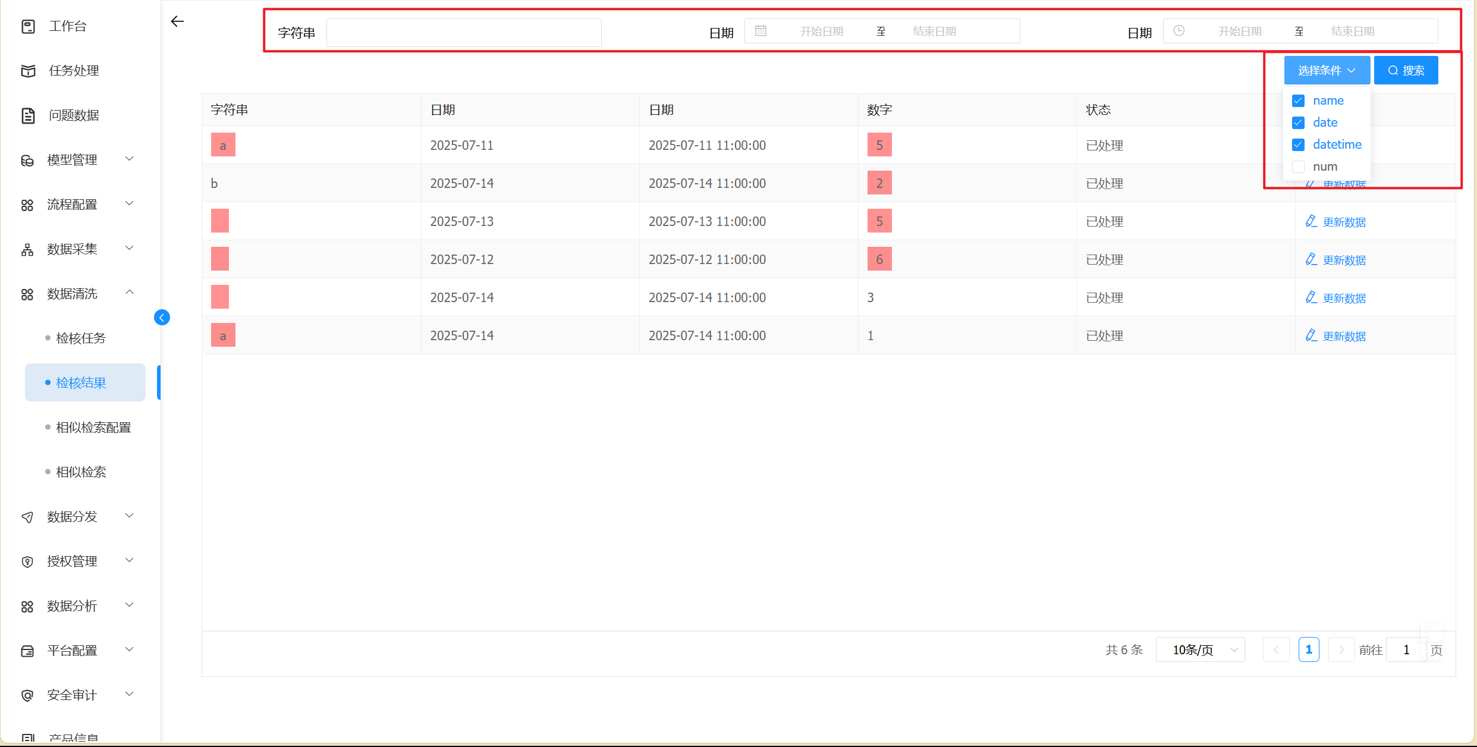Collapse sidebar with blue circle arrow
Screen dimensions: 1477x747
coord(162,318)
